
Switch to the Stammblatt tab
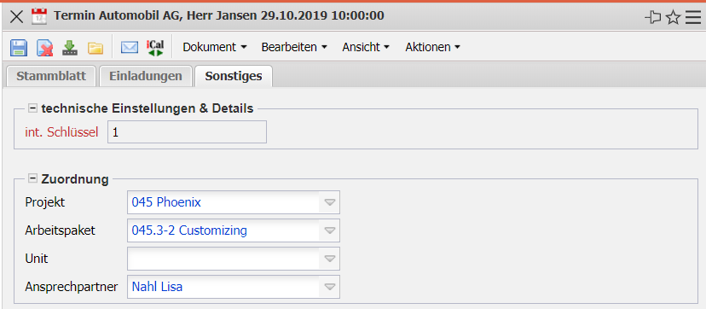tap(51, 76)
